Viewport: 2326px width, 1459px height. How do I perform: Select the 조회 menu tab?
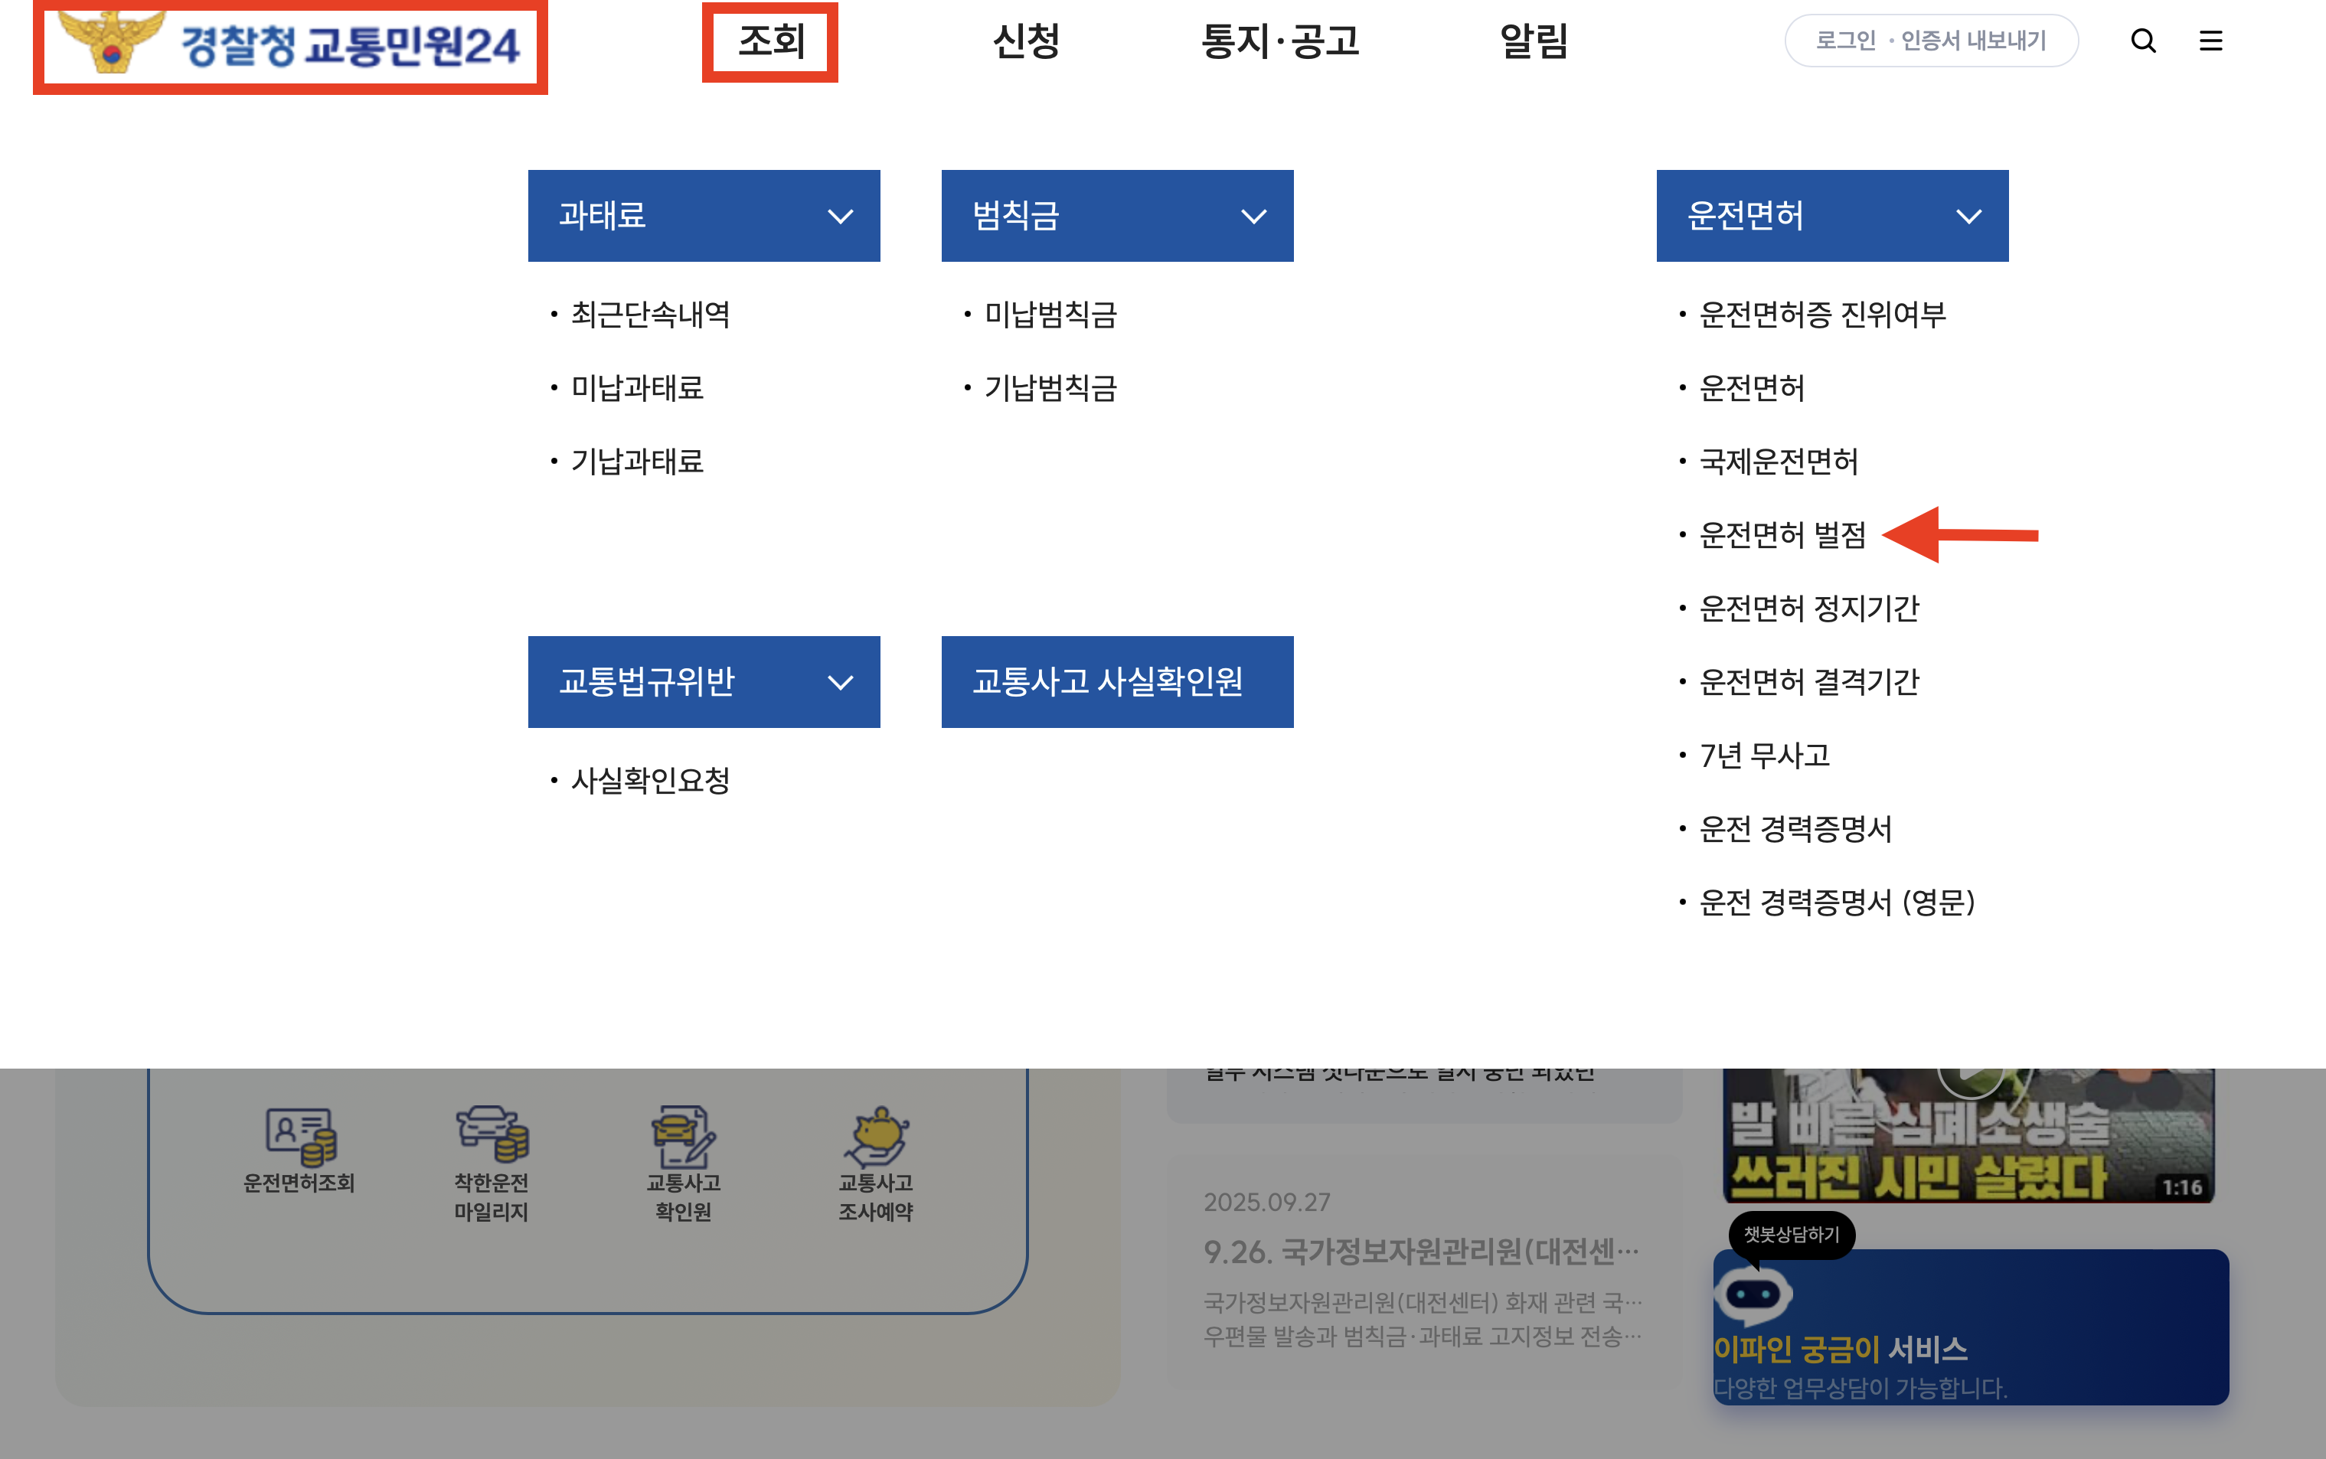click(770, 41)
